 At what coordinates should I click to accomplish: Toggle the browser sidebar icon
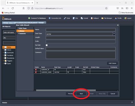tap(127, 8)
